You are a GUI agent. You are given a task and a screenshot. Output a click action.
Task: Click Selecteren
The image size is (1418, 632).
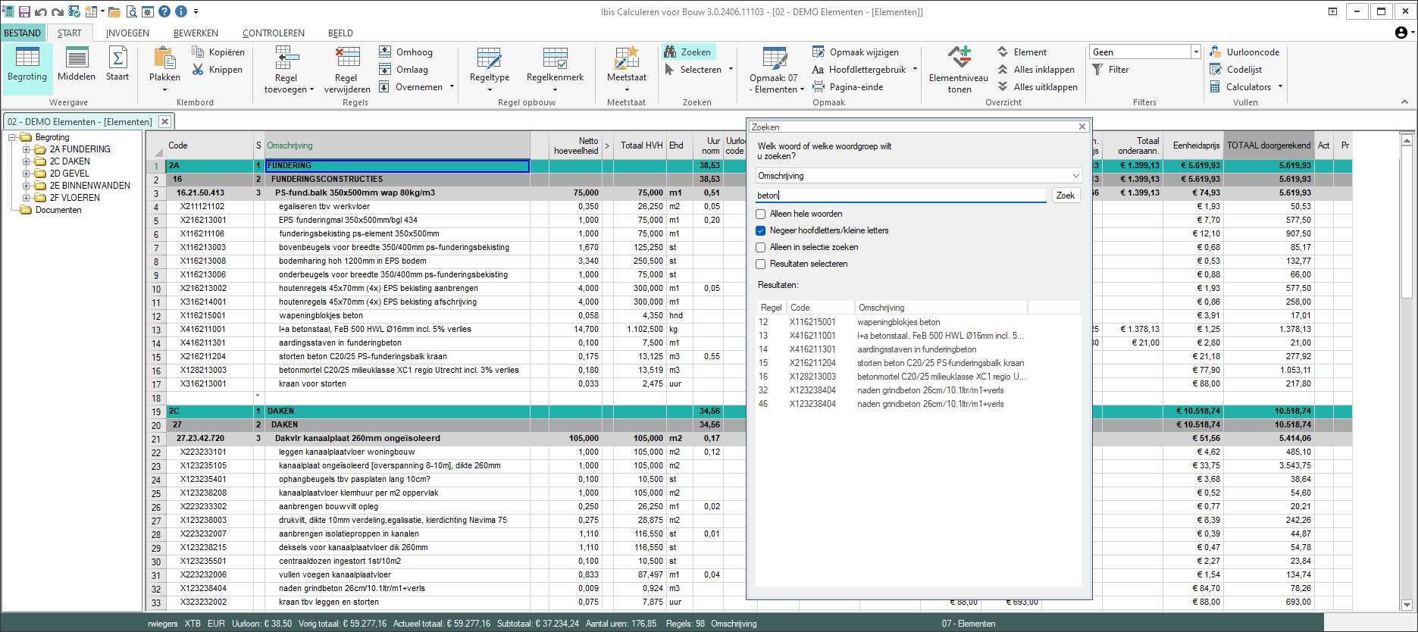pos(693,69)
